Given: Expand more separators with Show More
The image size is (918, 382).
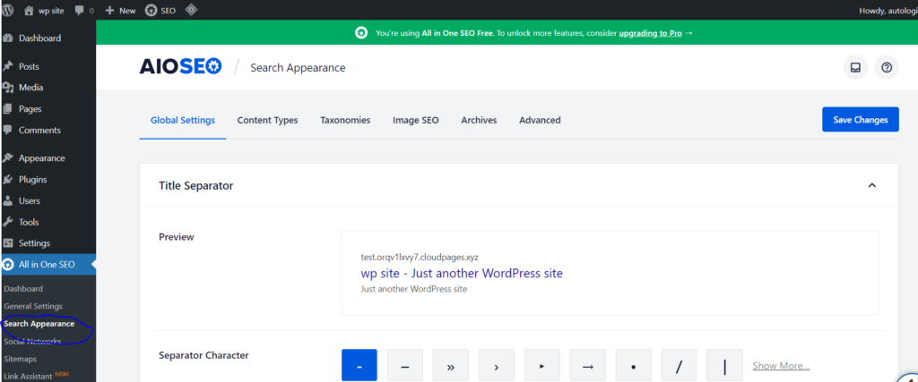Looking at the screenshot, I should (x=781, y=365).
